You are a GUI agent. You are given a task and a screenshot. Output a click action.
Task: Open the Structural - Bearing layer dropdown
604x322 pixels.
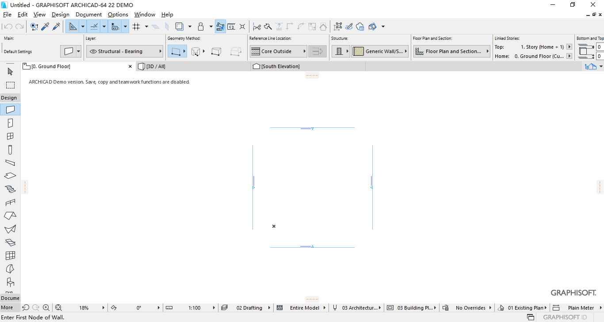click(x=125, y=51)
